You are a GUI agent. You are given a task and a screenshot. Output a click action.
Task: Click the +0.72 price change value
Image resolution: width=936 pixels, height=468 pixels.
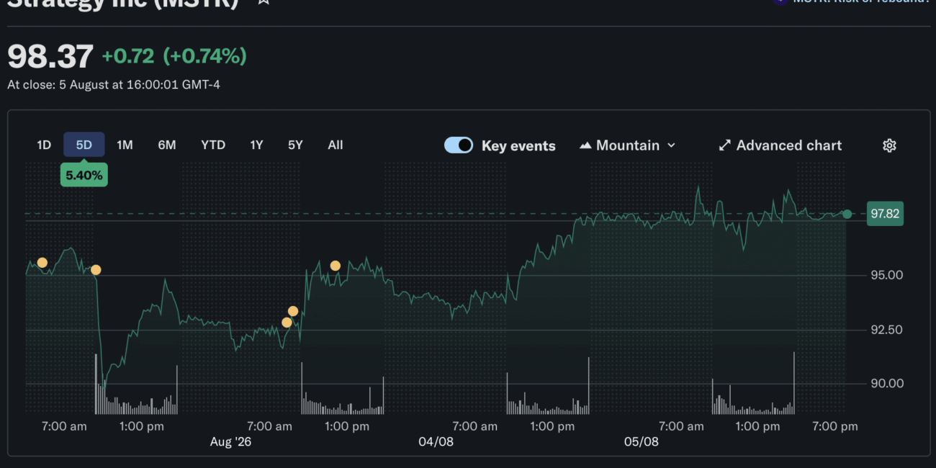click(128, 56)
